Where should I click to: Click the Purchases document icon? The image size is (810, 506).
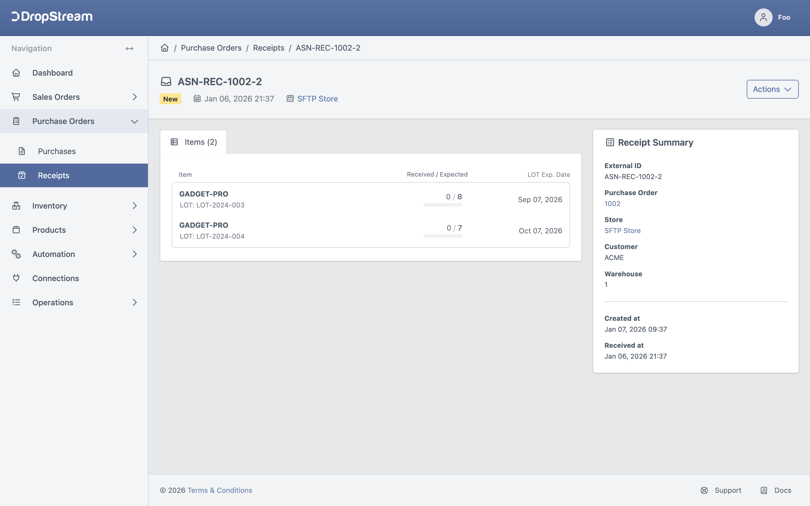coord(22,151)
